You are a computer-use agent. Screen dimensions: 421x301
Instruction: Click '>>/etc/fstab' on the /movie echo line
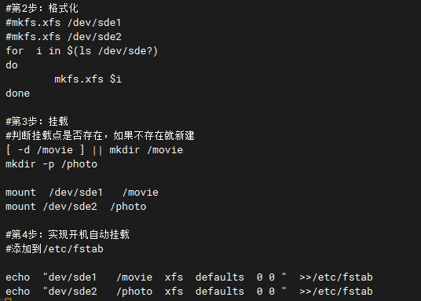coord(336,277)
